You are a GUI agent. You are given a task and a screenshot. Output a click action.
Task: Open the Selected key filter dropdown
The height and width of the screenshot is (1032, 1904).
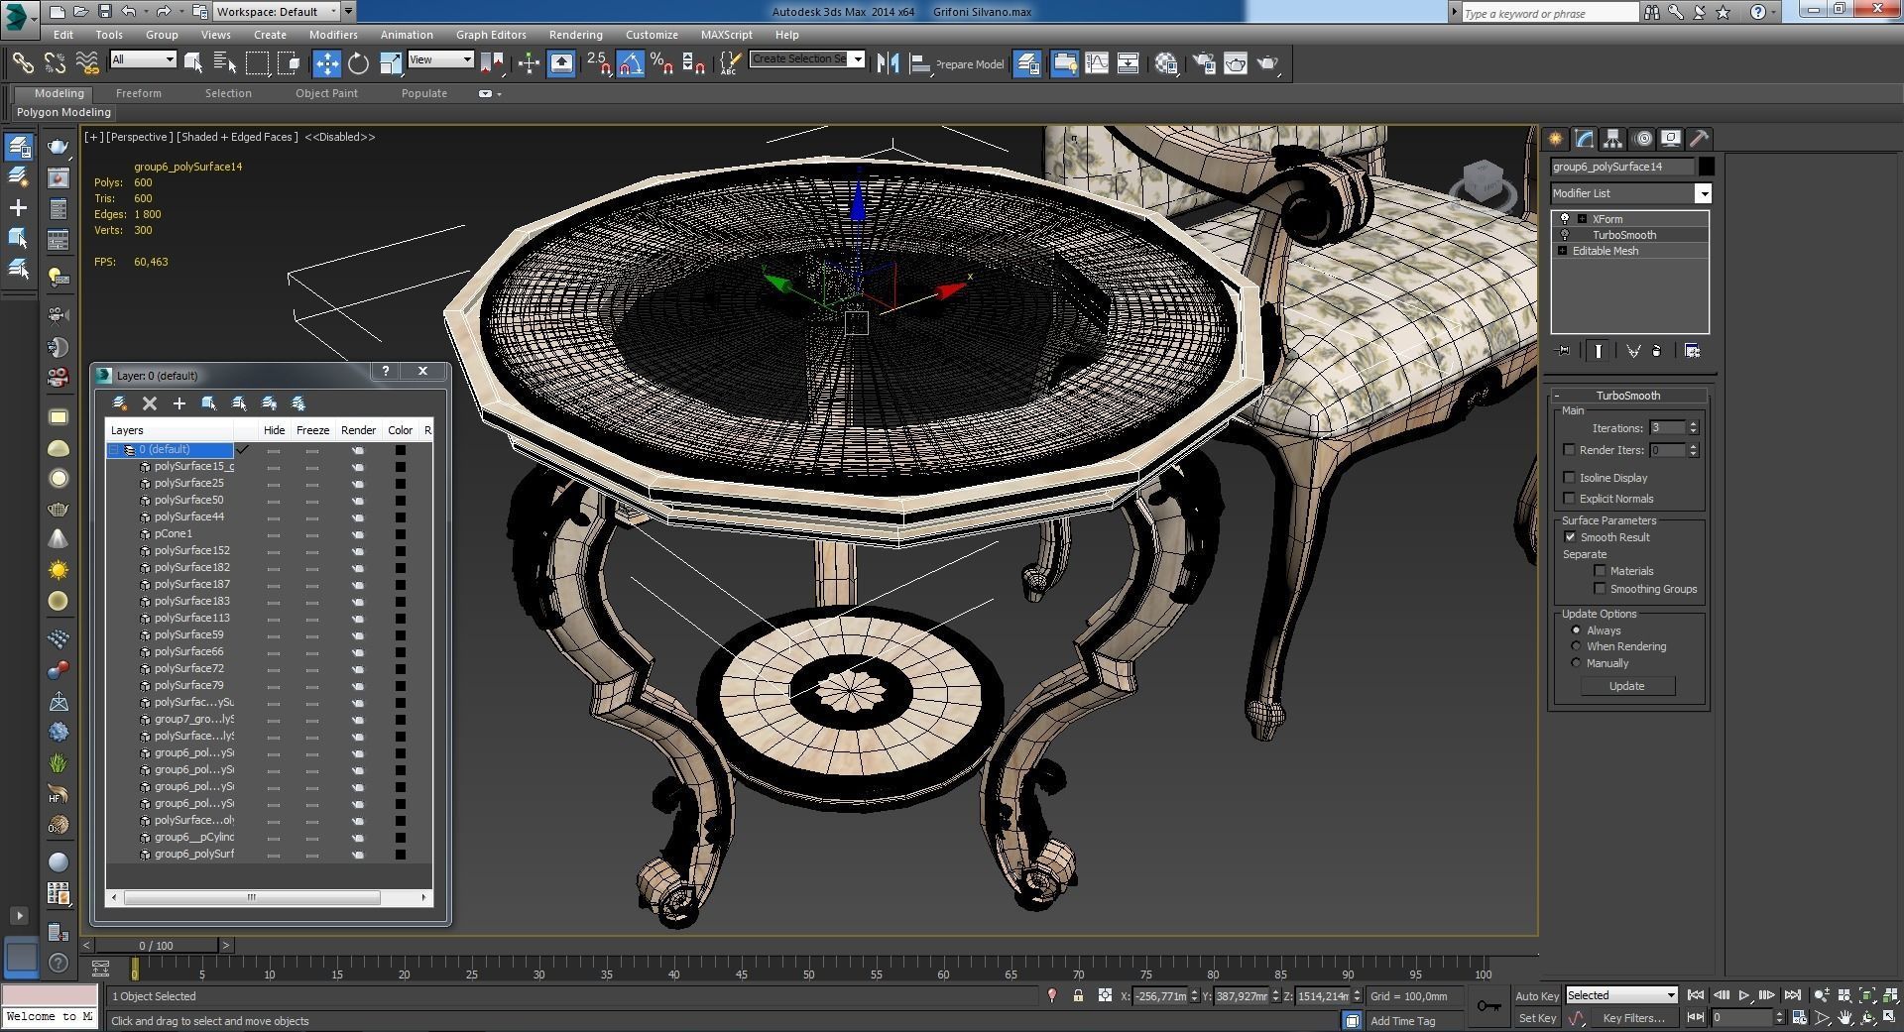1621,995
